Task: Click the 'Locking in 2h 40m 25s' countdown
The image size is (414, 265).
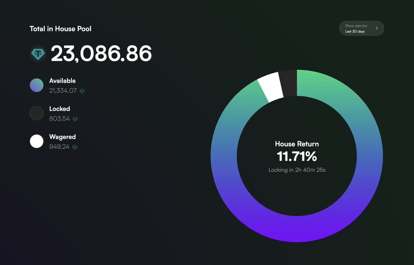Action: tap(297, 170)
